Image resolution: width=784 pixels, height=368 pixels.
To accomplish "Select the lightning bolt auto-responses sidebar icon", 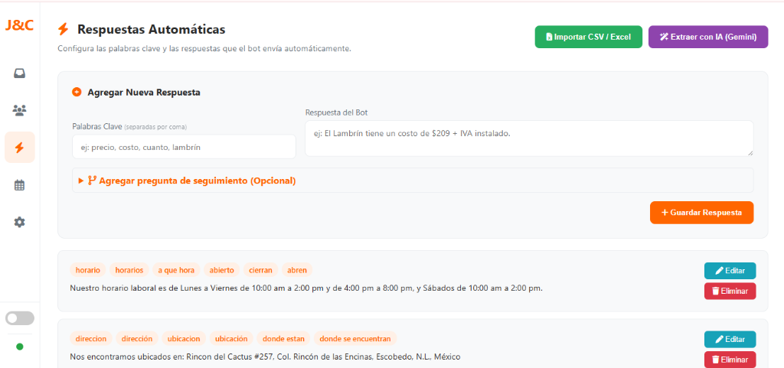I will tap(19, 148).
